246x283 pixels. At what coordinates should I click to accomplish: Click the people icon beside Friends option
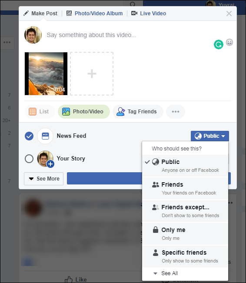[x=156, y=184]
